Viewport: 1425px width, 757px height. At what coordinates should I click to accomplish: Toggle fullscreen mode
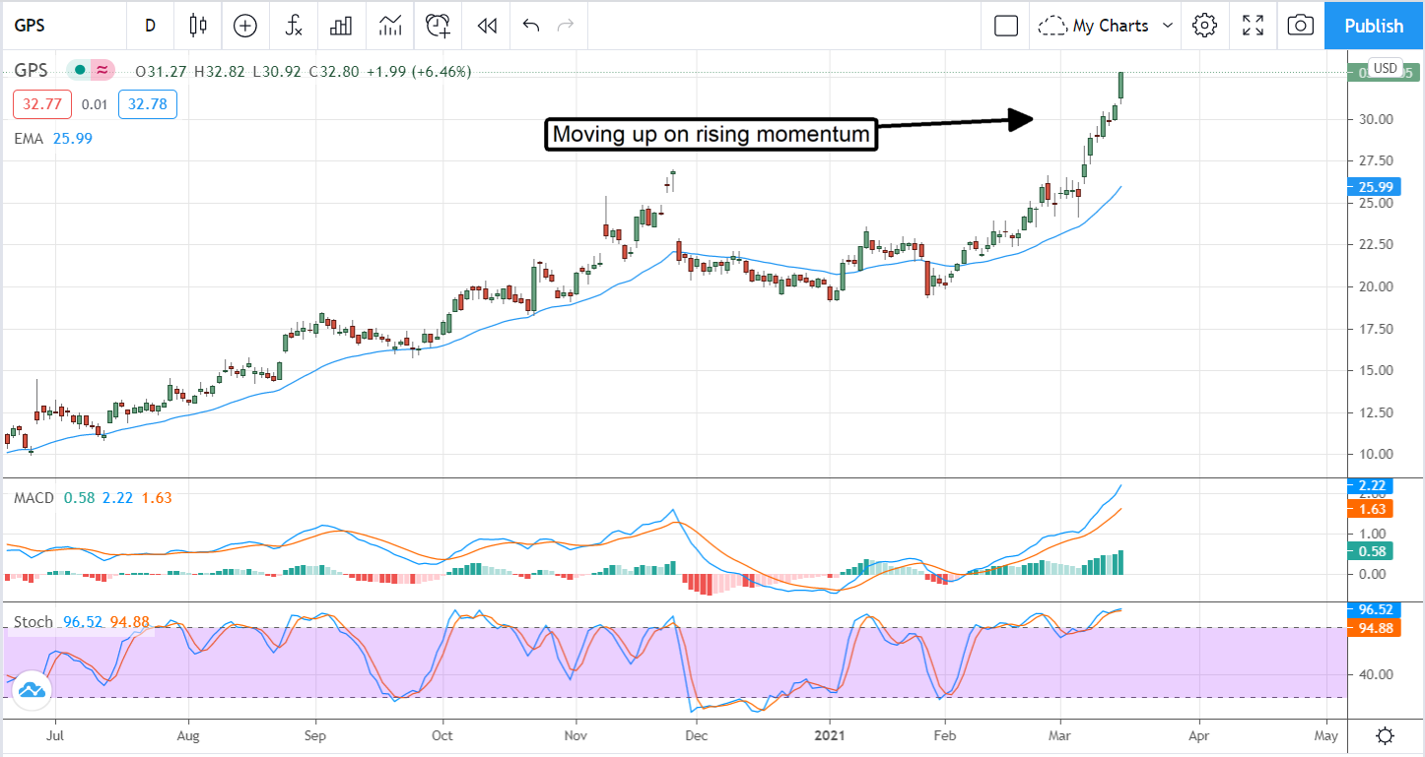(x=1253, y=26)
